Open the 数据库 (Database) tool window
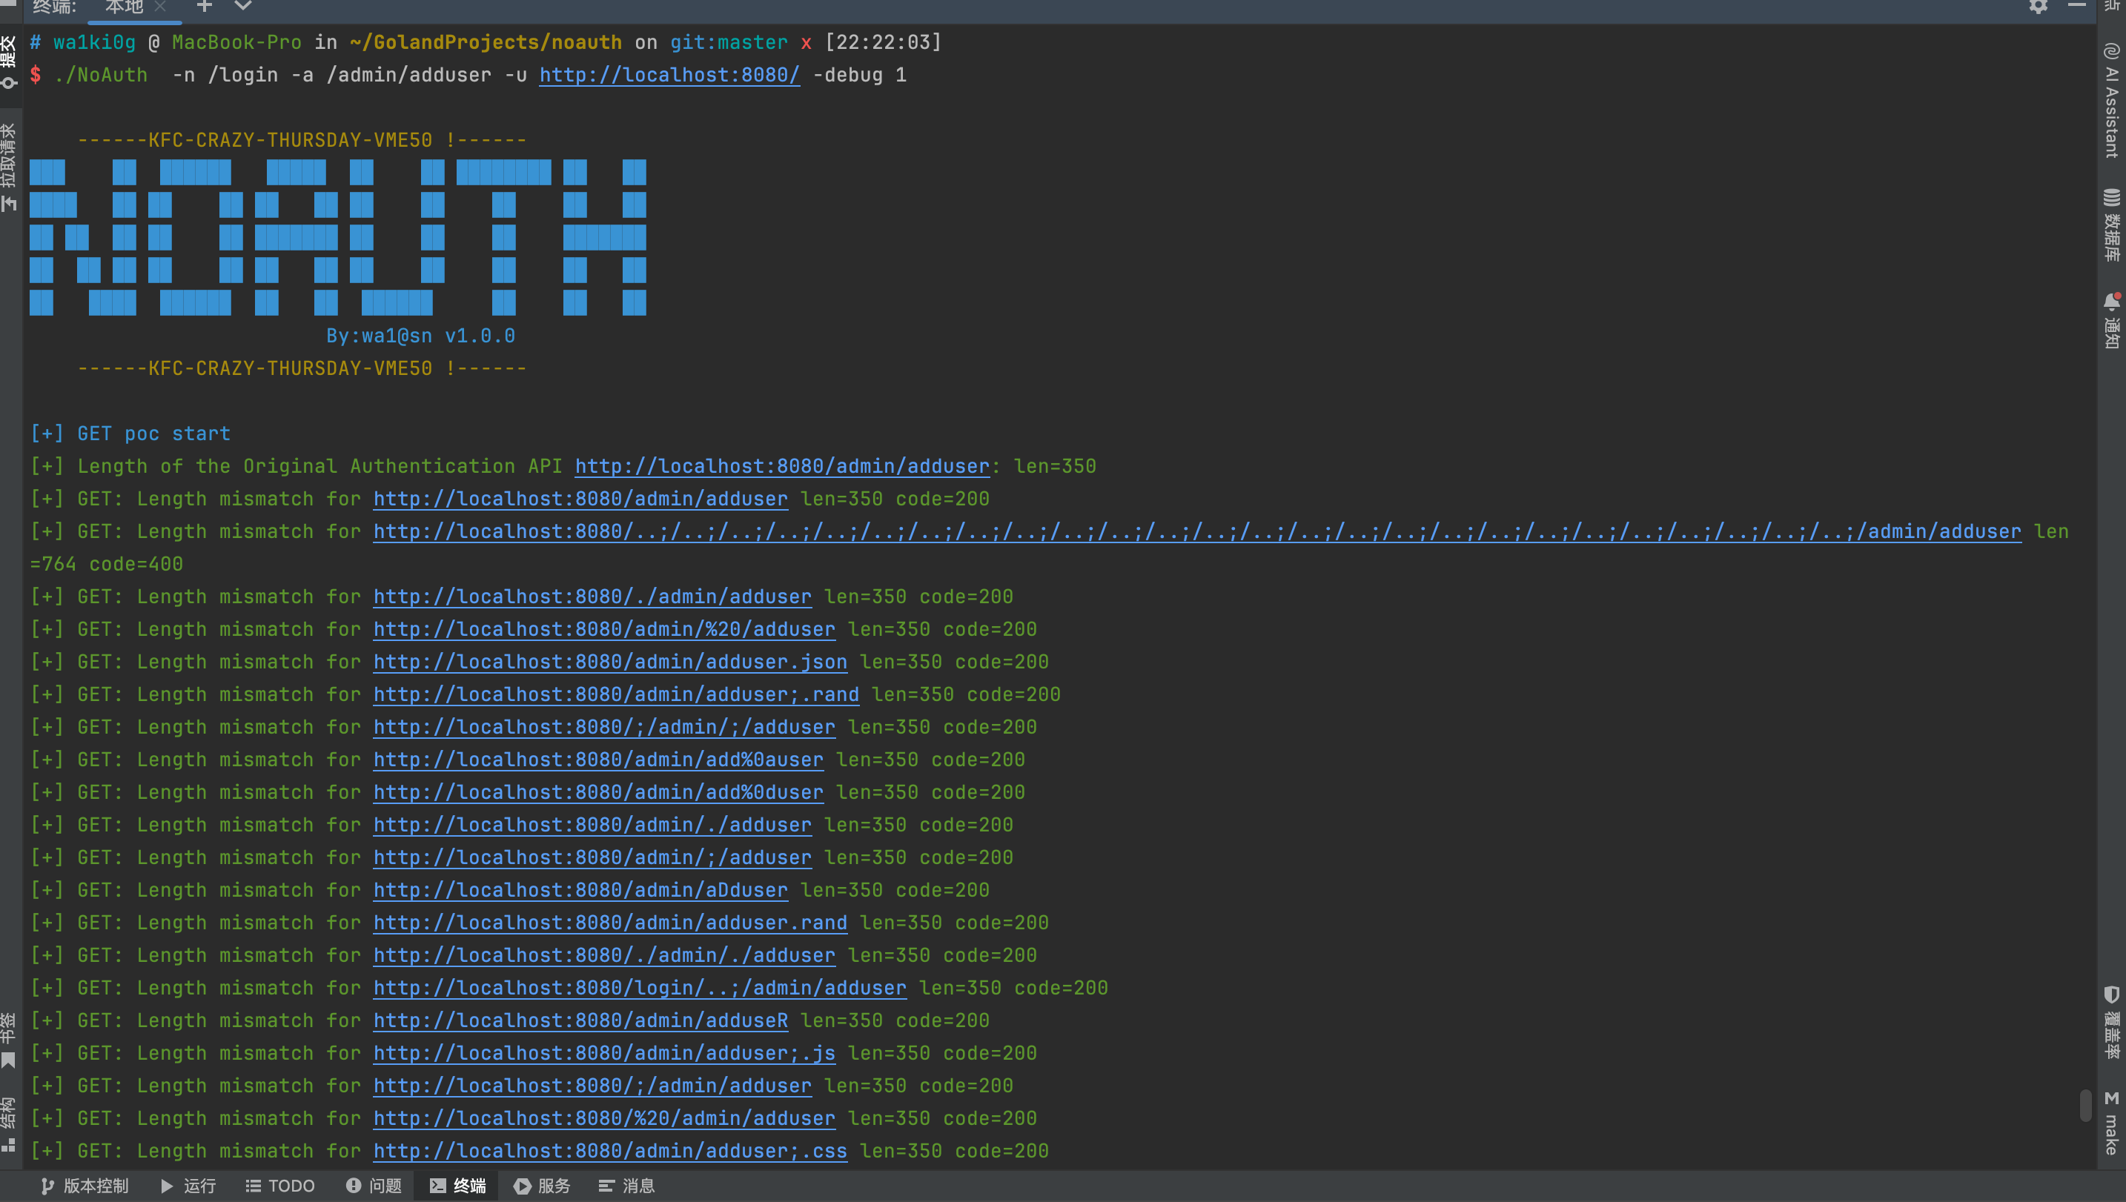 point(2111,225)
